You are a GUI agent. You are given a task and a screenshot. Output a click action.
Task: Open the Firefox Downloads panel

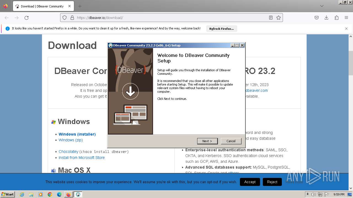tap(327, 18)
